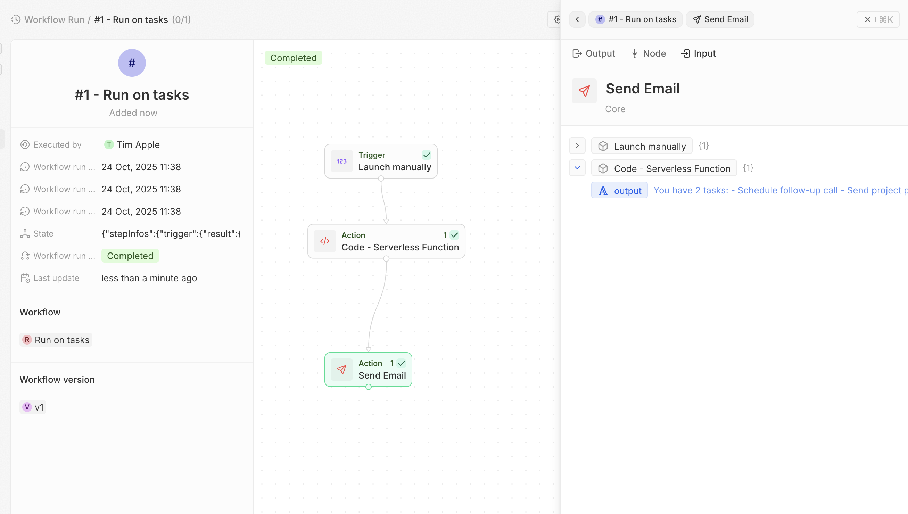
Task: Click the large Send Email icon in side panel
Action: [584, 91]
